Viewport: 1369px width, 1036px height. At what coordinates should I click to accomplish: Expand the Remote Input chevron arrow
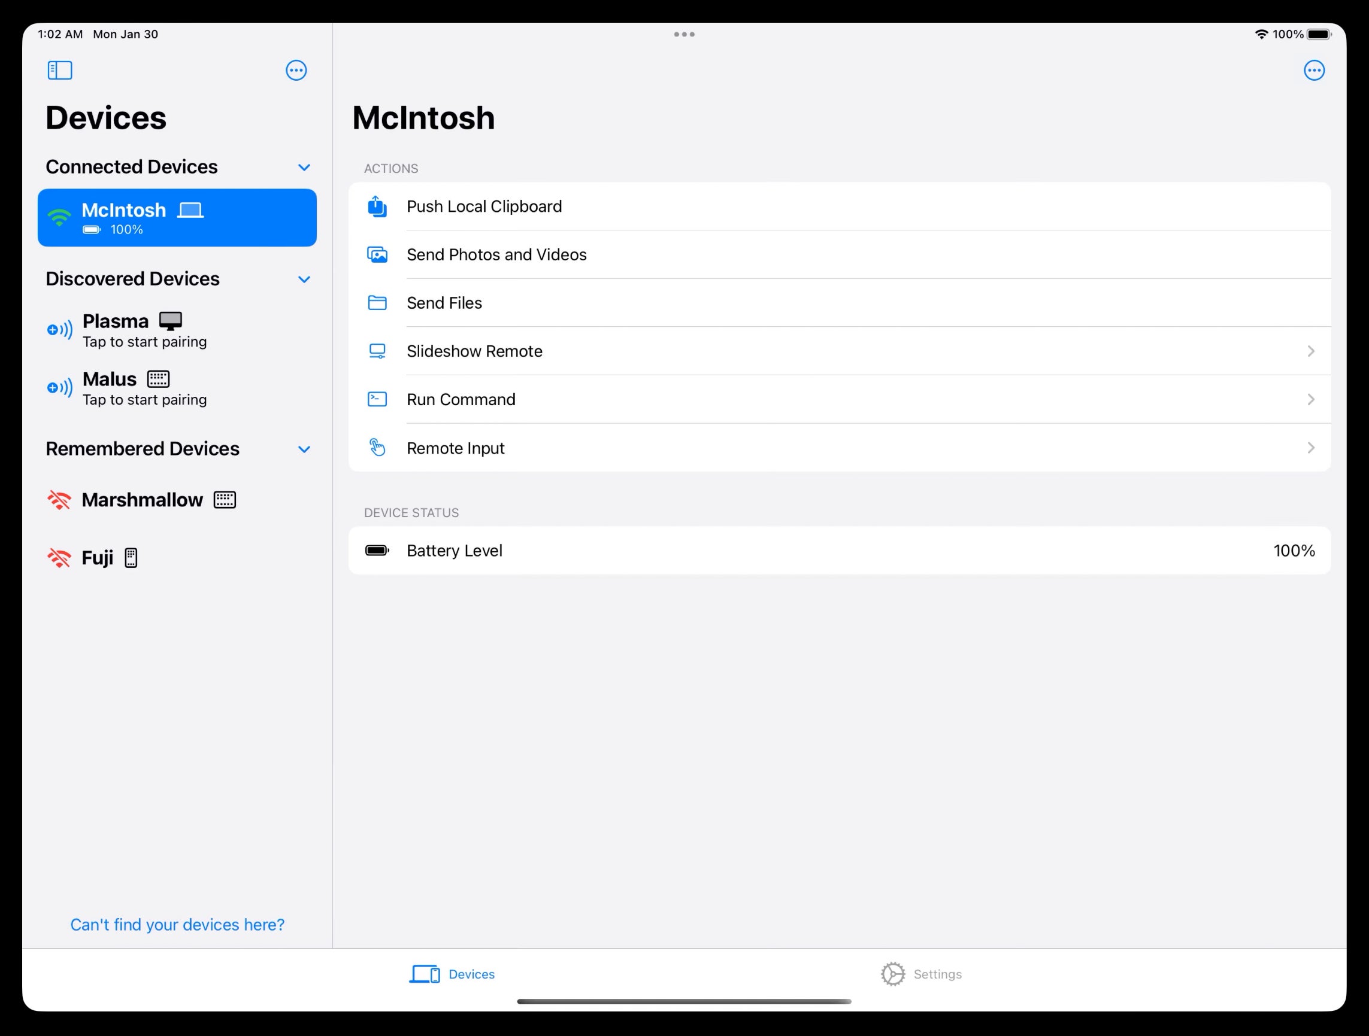(1312, 447)
